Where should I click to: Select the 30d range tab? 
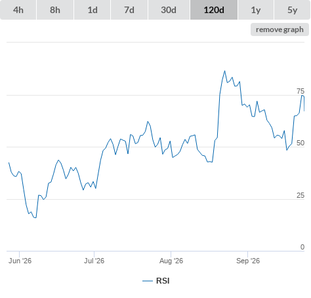[x=169, y=10]
